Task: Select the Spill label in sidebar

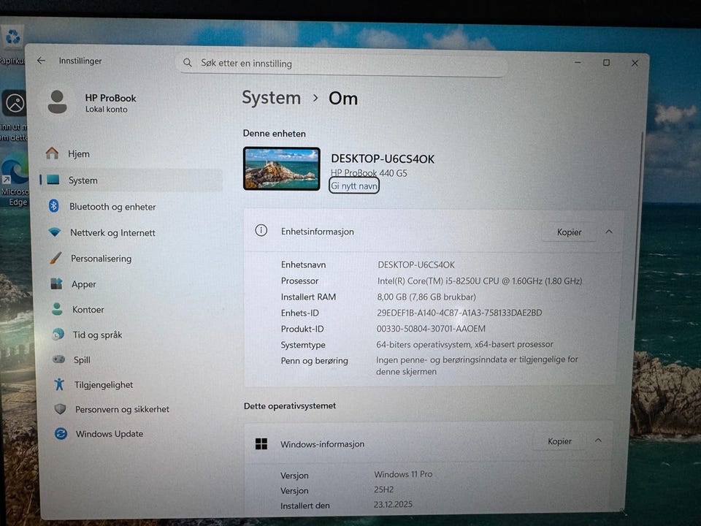Action: (x=82, y=359)
